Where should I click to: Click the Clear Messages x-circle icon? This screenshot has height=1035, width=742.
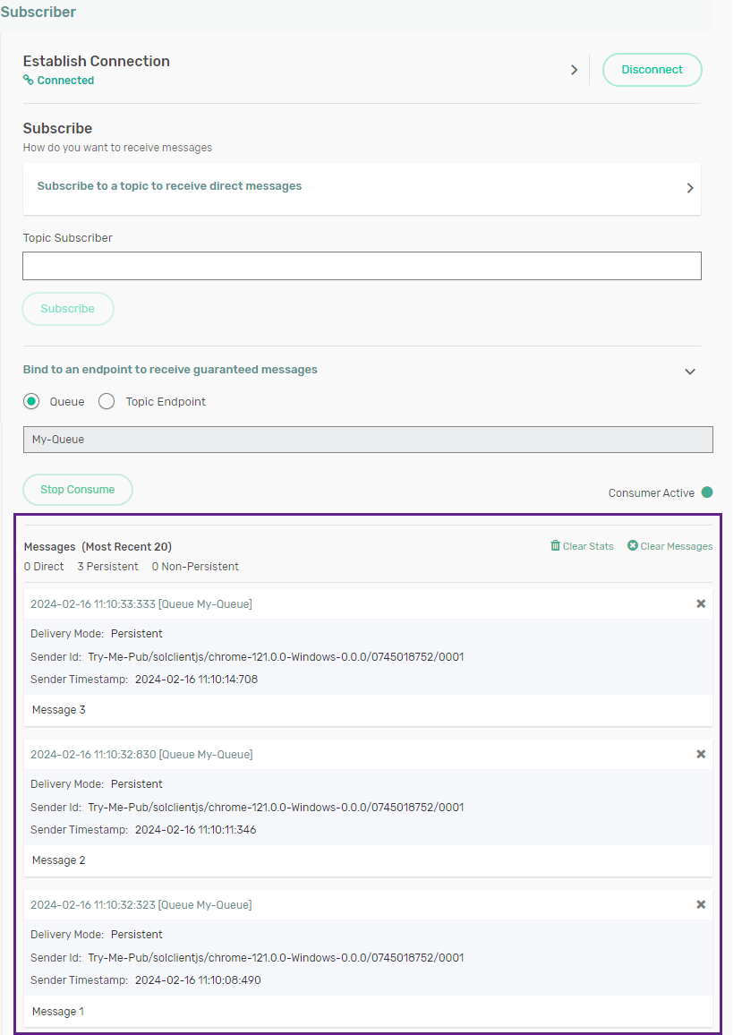633,546
